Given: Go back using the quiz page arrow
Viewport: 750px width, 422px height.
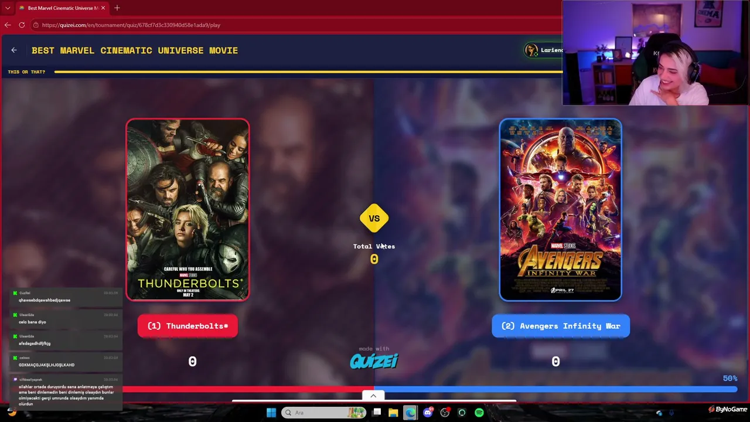Looking at the screenshot, I should (x=14, y=50).
